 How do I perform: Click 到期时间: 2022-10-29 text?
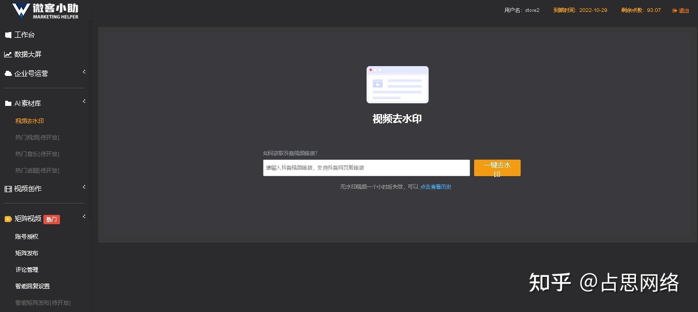[580, 10]
